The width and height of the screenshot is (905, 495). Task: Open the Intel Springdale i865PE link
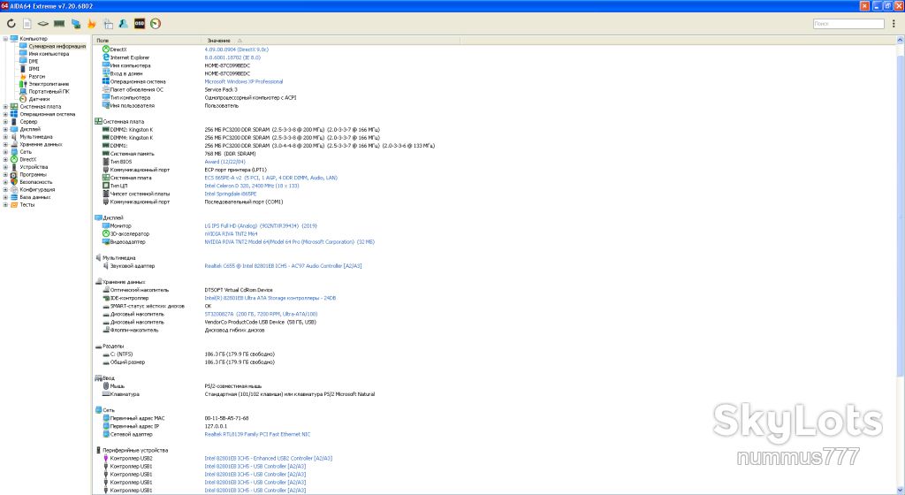[231, 194]
